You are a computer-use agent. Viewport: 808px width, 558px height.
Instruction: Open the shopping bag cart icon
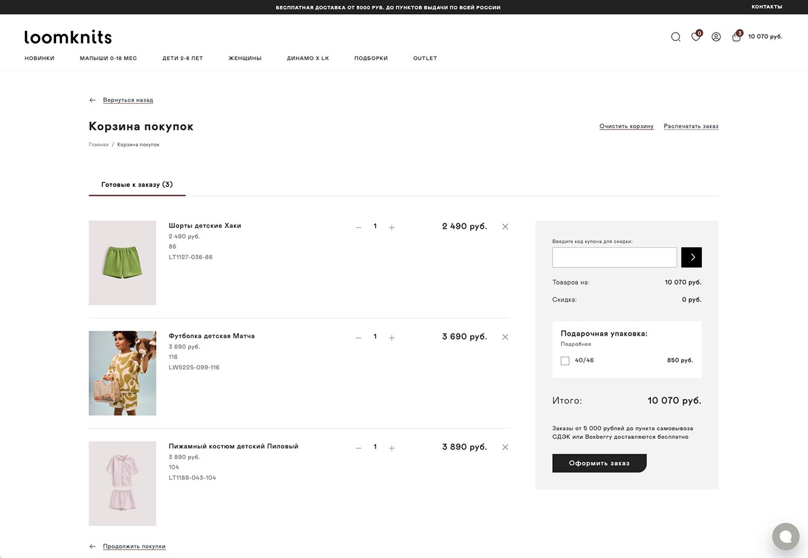736,37
